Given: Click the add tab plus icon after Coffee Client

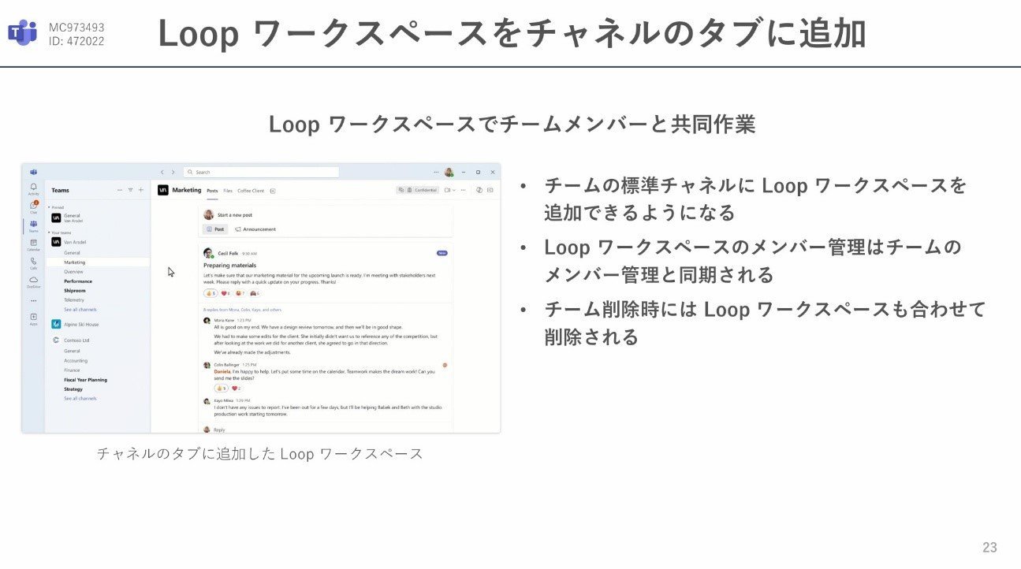Looking at the screenshot, I should tap(273, 191).
